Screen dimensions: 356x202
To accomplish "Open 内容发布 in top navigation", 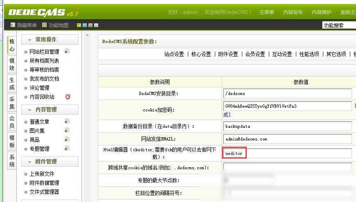I will 293,12.
